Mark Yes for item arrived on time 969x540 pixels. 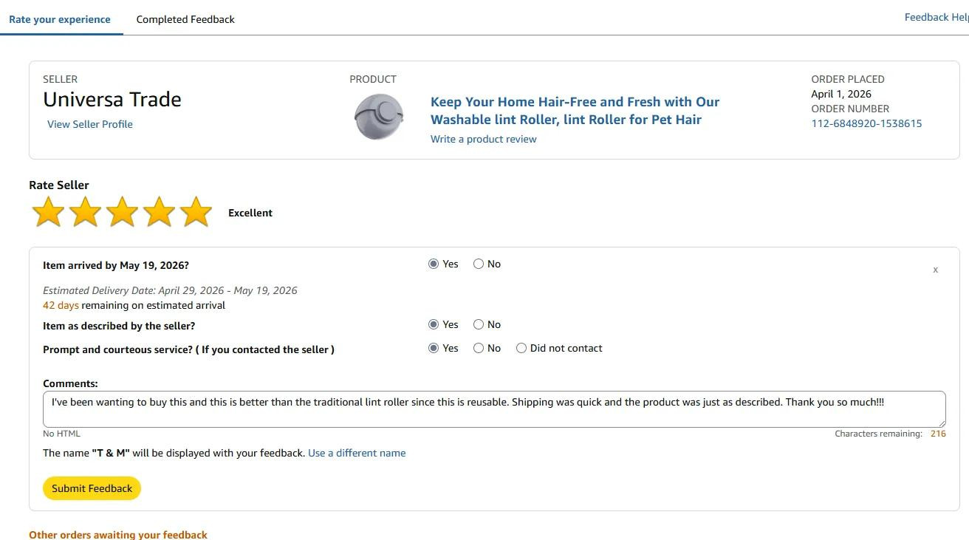pyautogui.click(x=434, y=264)
